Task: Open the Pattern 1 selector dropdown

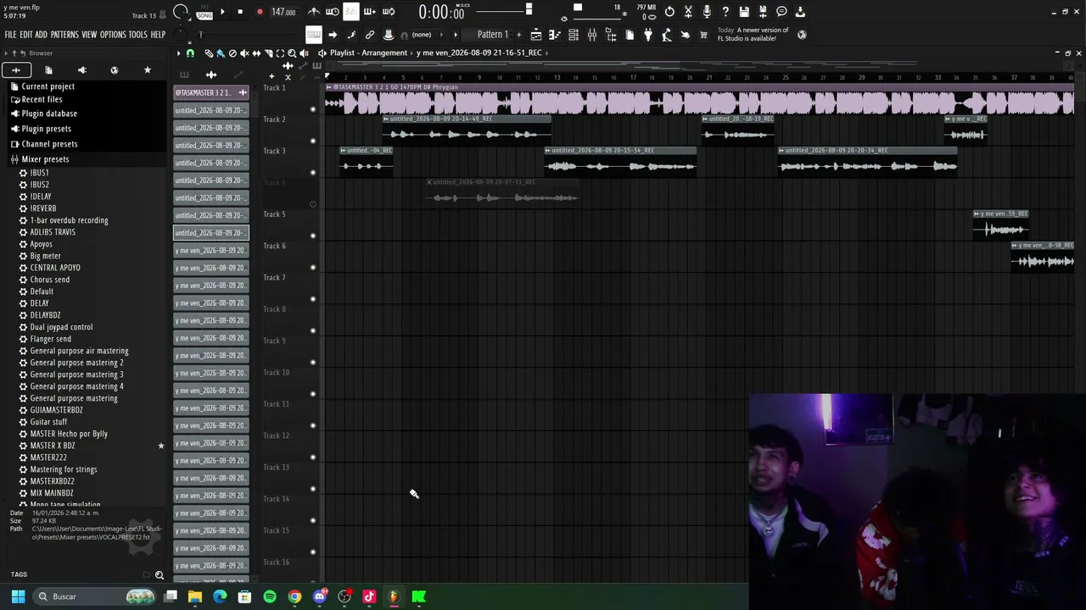Action: tap(492, 35)
